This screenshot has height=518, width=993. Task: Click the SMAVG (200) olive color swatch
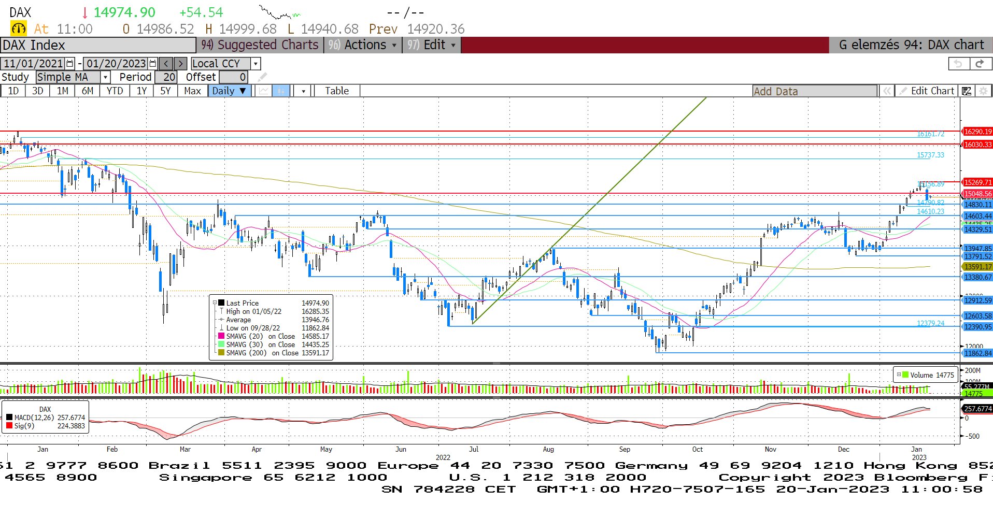[x=221, y=353]
